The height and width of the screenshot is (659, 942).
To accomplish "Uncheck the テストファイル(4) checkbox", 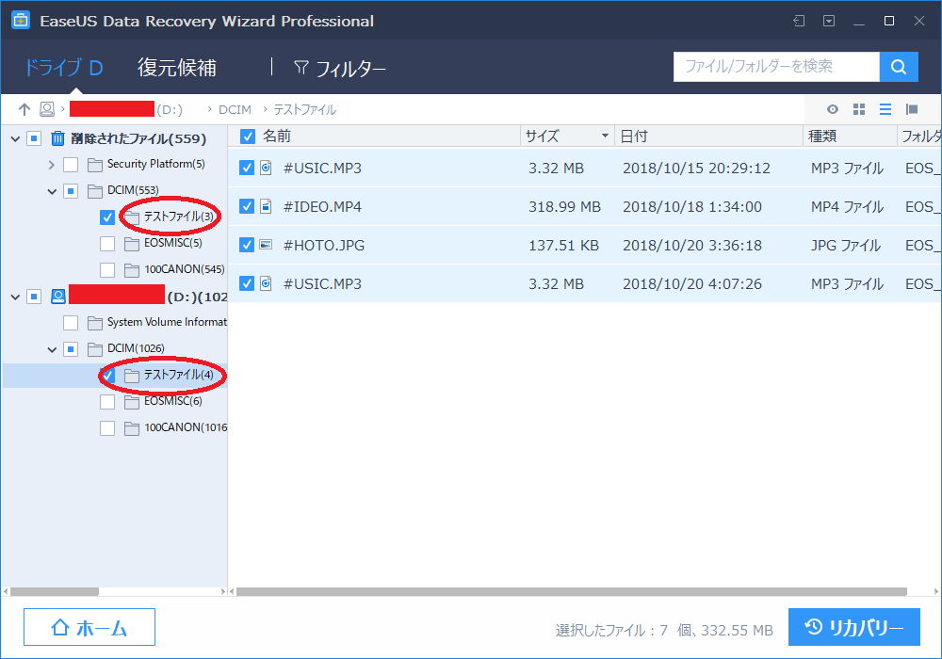I will 107,376.
